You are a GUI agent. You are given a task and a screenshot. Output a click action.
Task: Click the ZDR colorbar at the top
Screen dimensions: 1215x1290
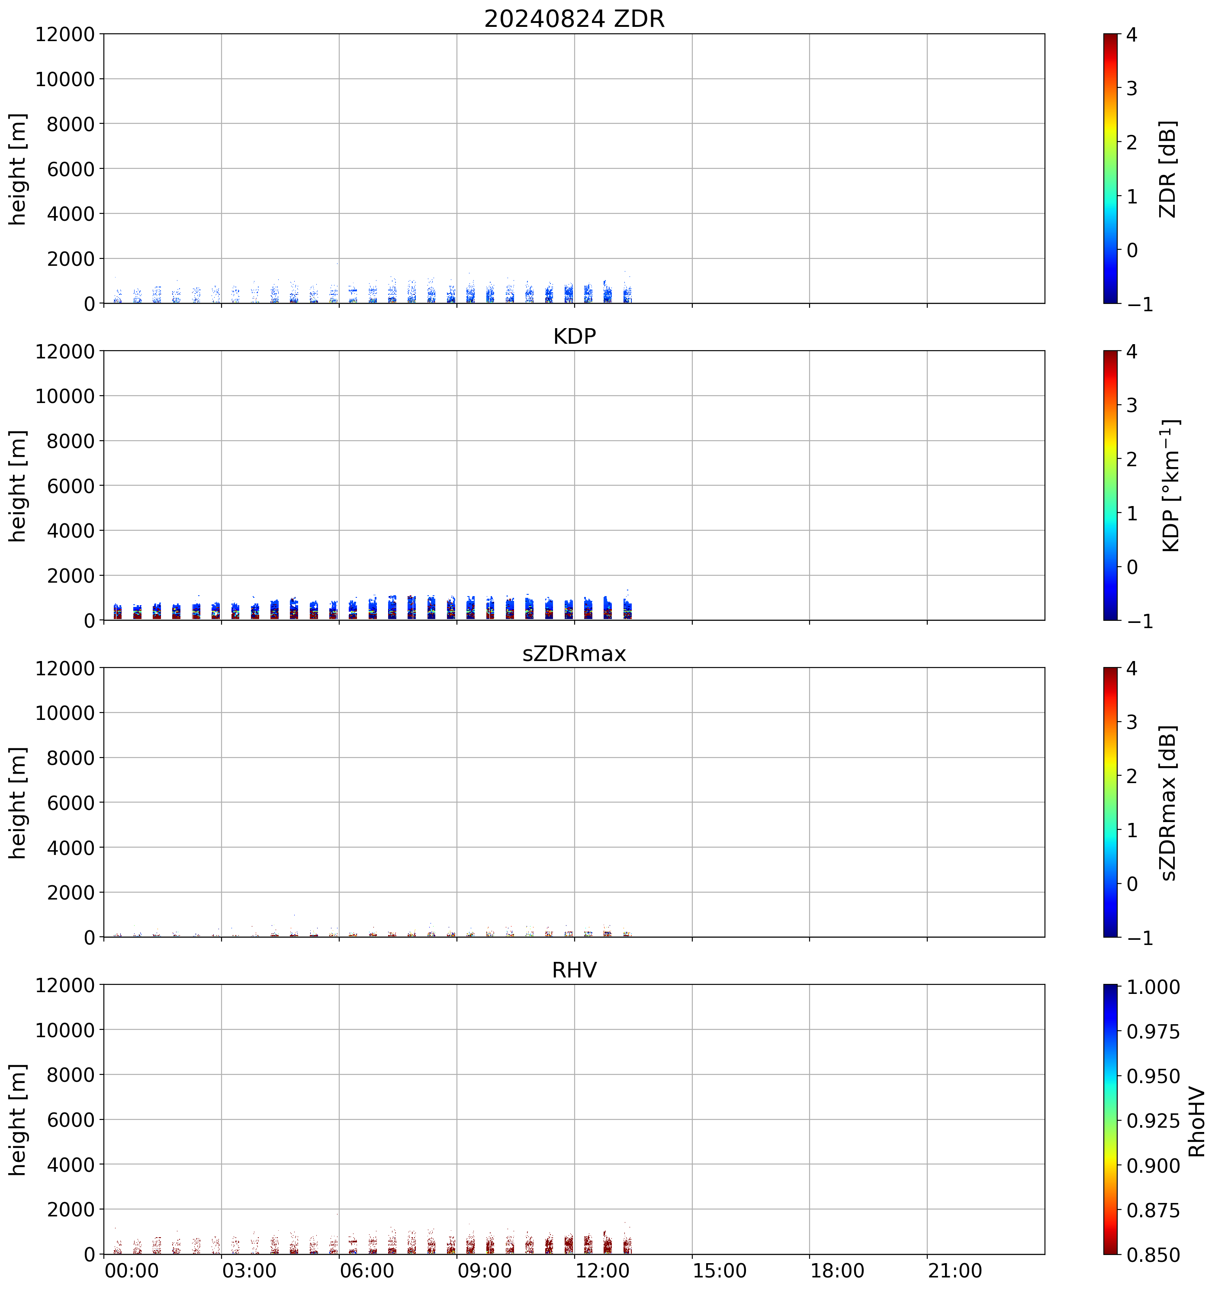click(1110, 168)
